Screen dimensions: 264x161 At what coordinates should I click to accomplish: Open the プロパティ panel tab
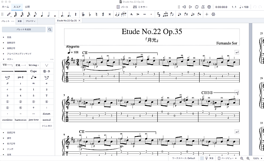(x=30, y=21)
